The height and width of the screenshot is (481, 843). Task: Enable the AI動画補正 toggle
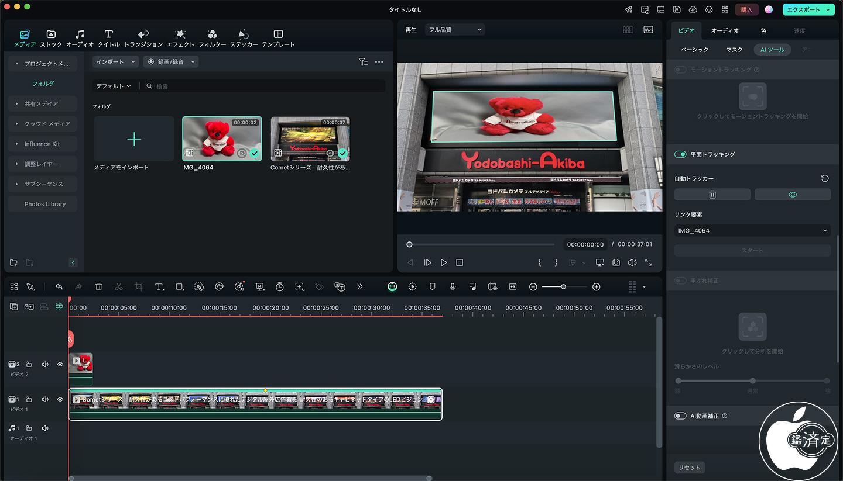(680, 416)
